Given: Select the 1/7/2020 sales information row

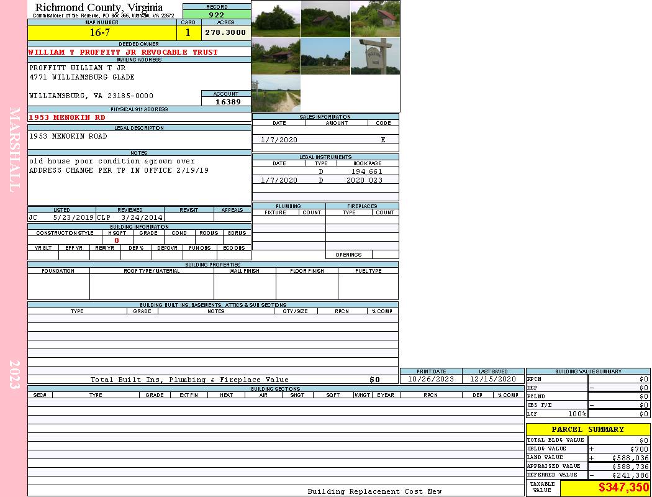Looking at the screenshot, I should 325,140.
